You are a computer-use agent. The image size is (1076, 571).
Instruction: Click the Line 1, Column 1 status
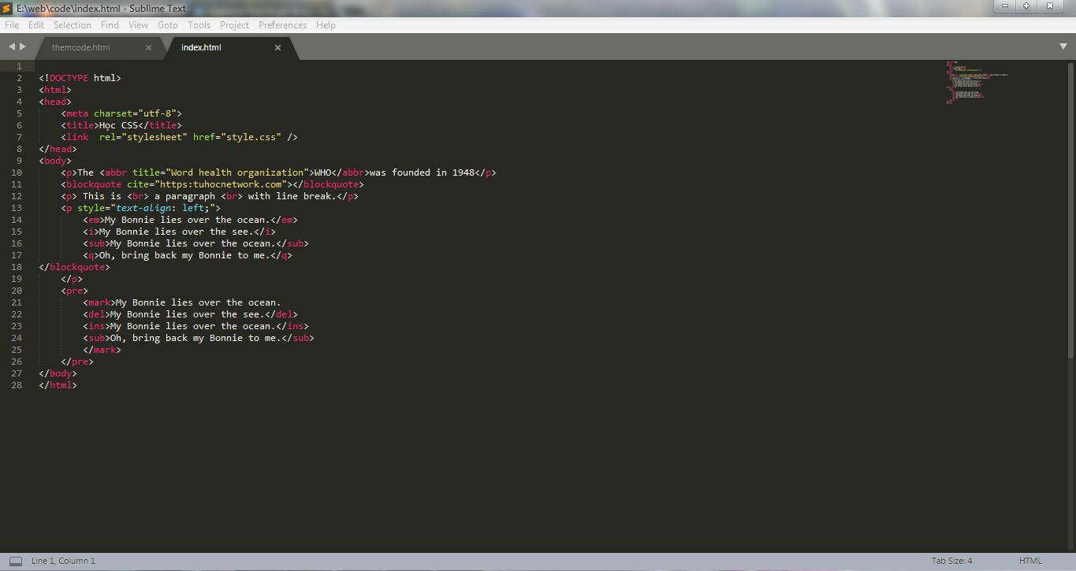(x=62, y=560)
